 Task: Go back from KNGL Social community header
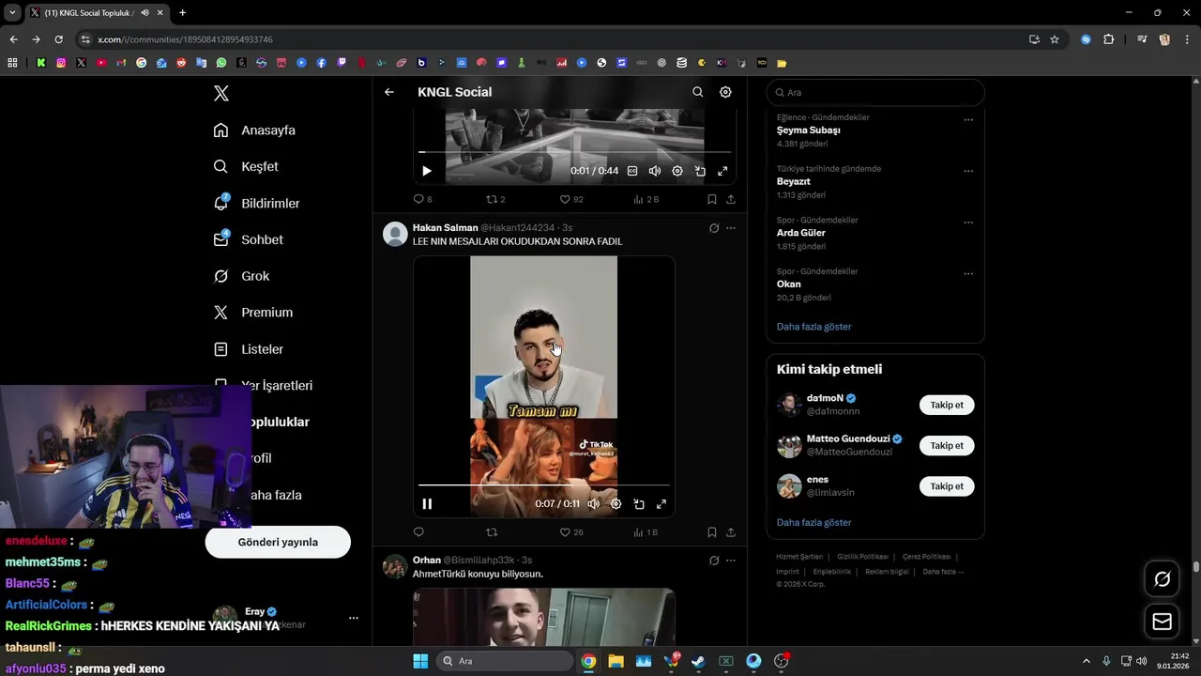(x=389, y=92)
